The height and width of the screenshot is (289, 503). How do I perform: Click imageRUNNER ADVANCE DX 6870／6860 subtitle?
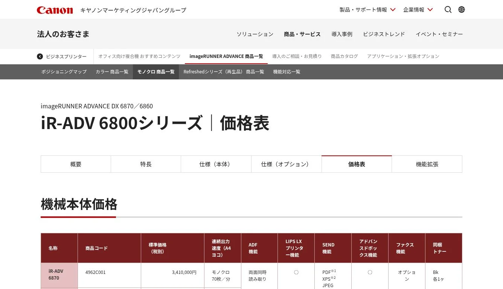pos(97,106)
